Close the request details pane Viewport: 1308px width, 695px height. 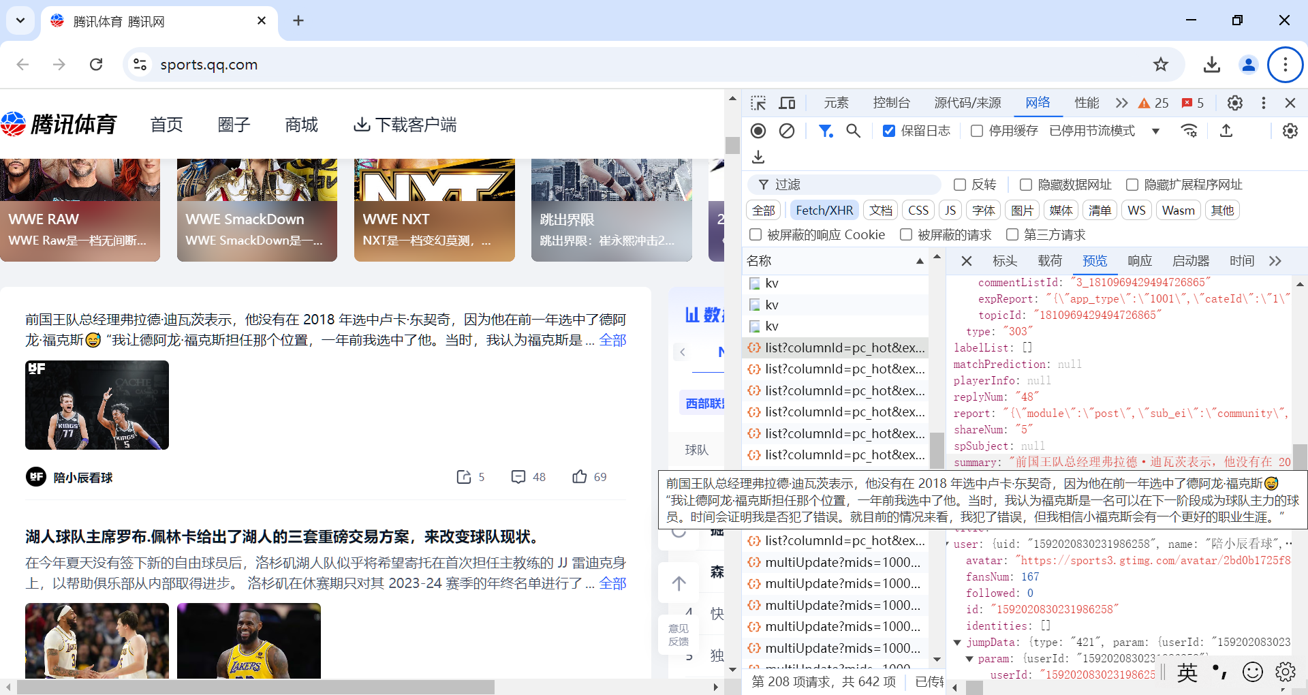(967, 261)
